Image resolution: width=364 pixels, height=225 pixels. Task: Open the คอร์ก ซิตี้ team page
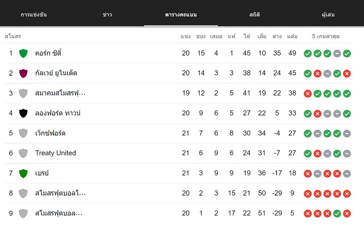point(48,53)
